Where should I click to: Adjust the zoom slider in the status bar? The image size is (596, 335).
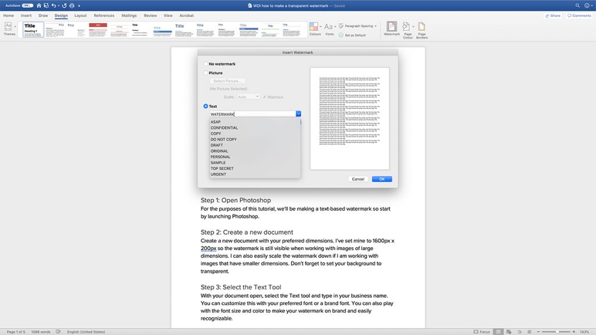click(557, 332)
